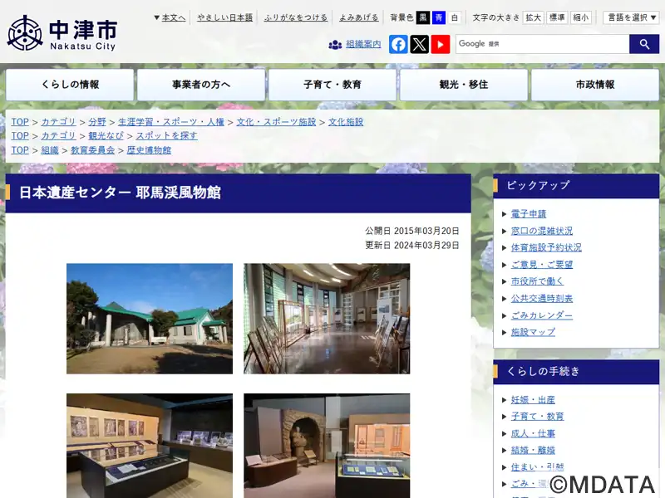Set background color to white (白)

(x=455, y=17)
